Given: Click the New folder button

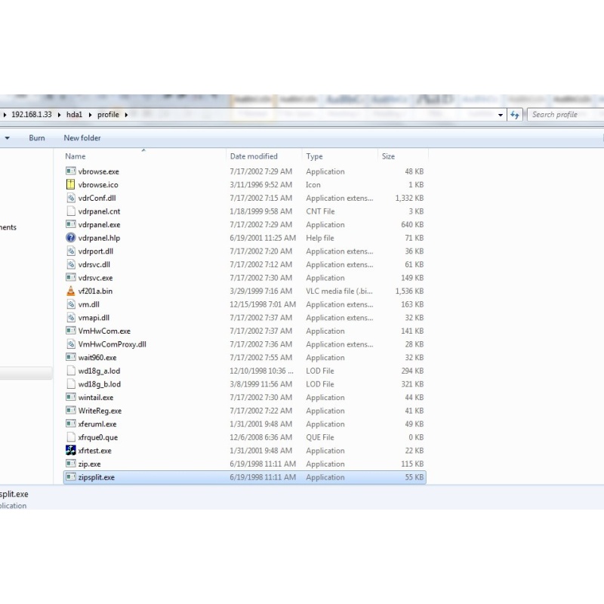Looking at the screenshot, I should [82, 138].
